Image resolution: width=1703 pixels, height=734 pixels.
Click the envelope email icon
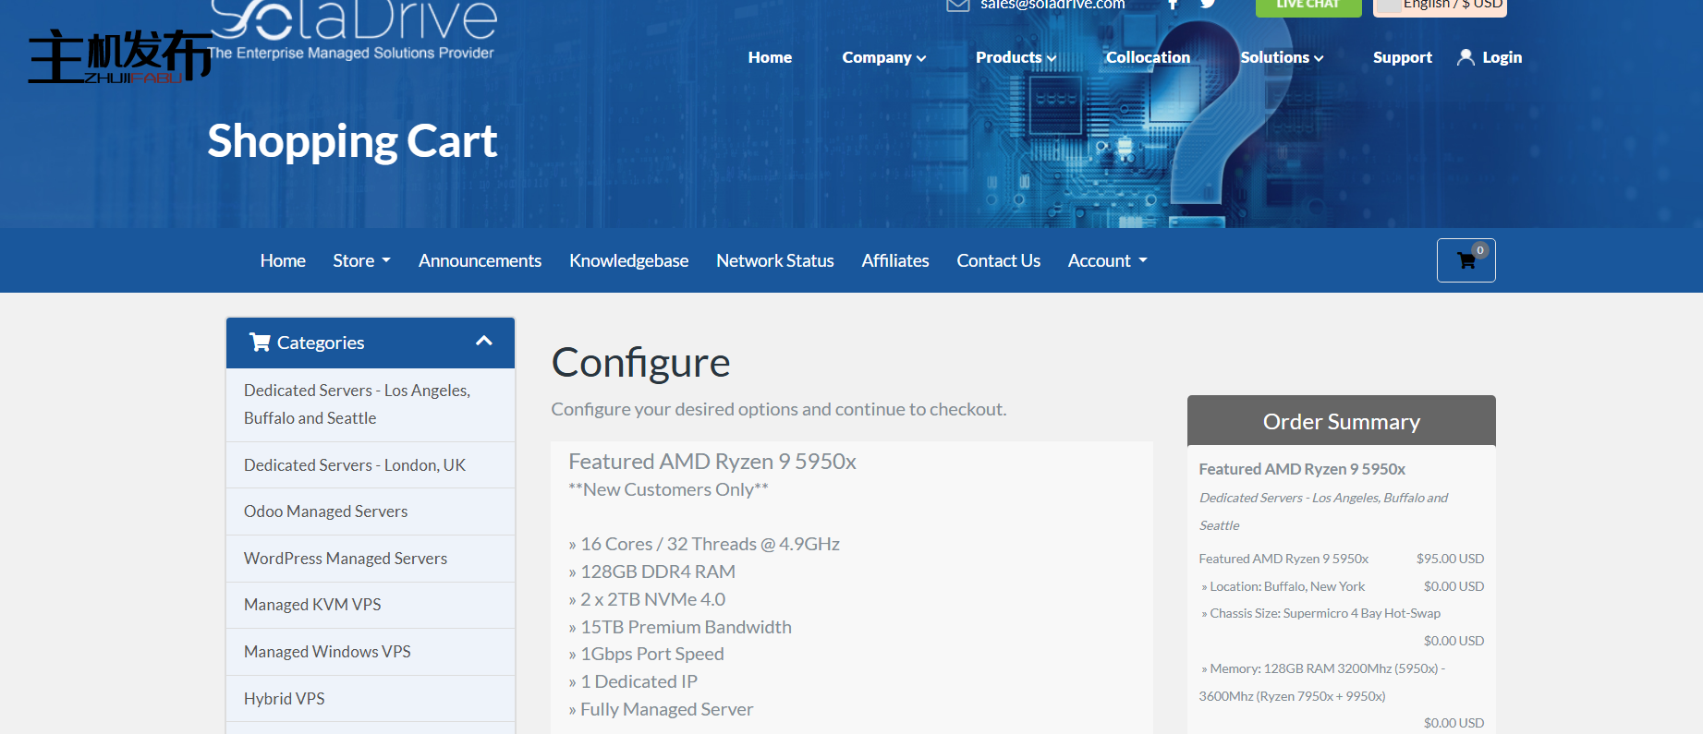tap(957, 6)
